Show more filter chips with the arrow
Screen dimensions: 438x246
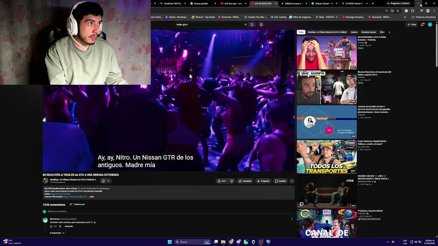[x=389, y=32]
